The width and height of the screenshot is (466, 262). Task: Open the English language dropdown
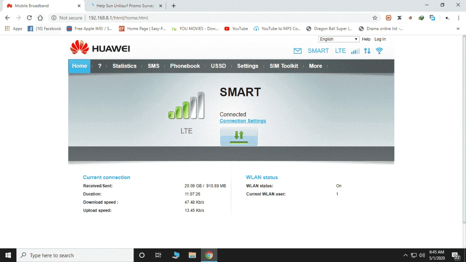point(339,39)
